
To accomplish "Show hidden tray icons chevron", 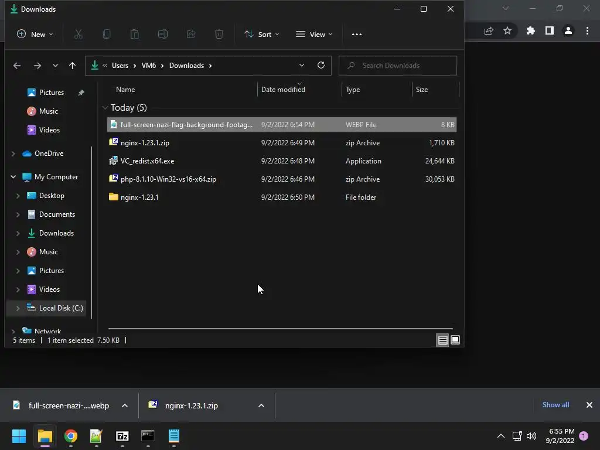I will click(500, 436).
